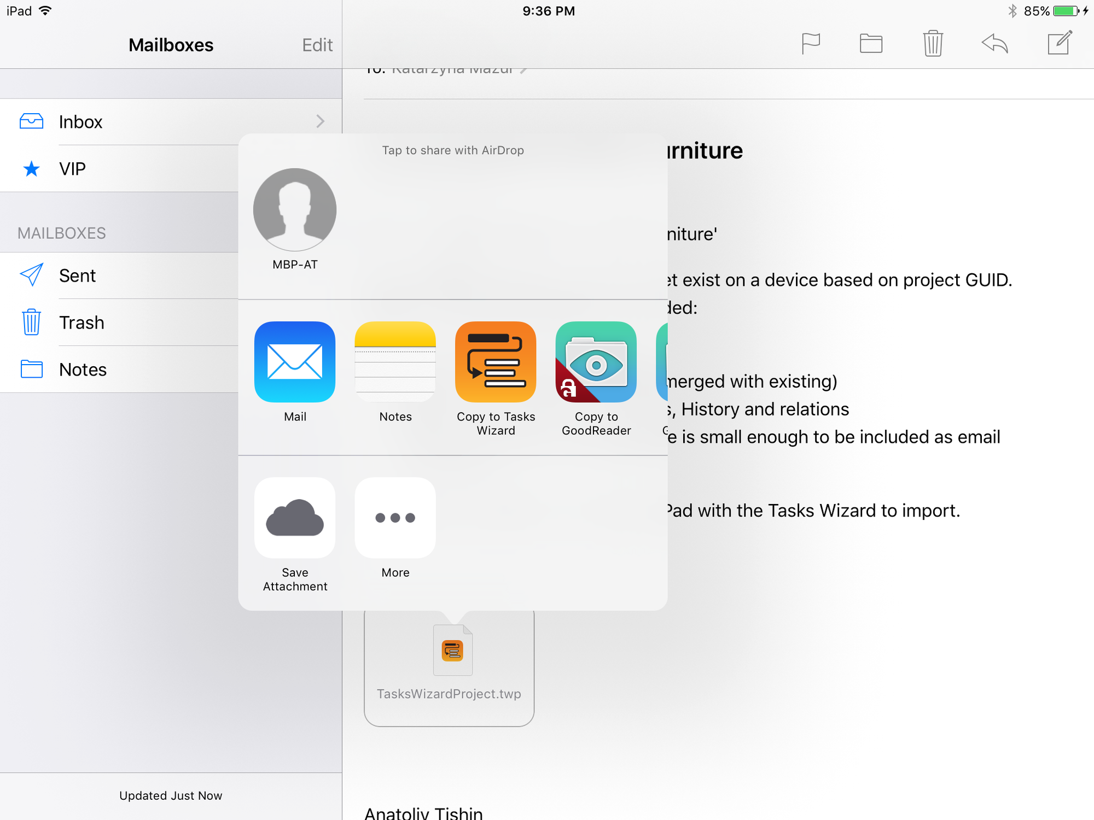This screenshot has width=1094, height=820.
Task: Tap the Notes folder icon in sidebar
Action: pyautogui.click(x=31, y=369)
